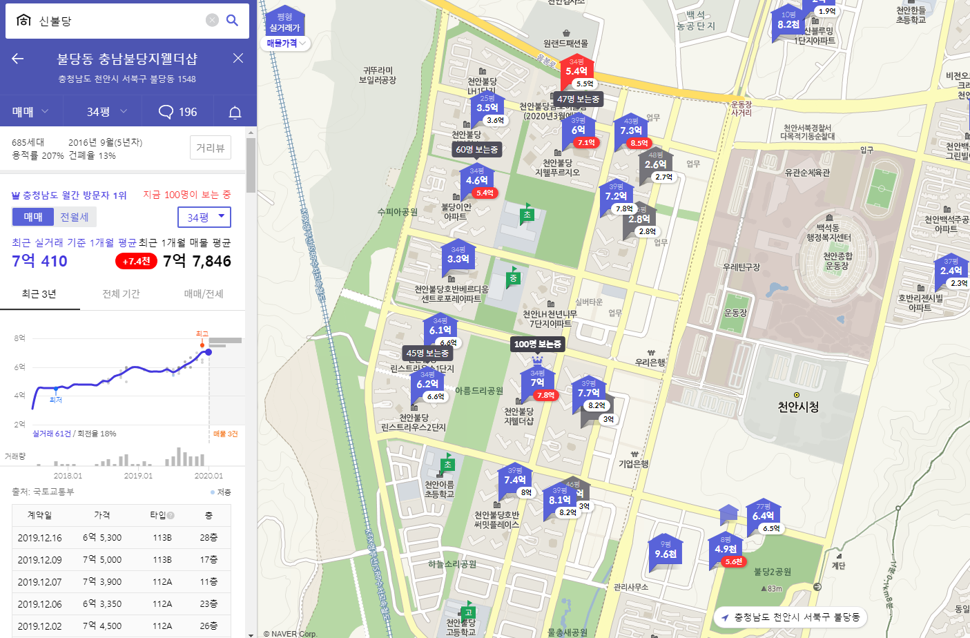
Task: Open the 34평 select box above the chart
Action: click(204, 217)
